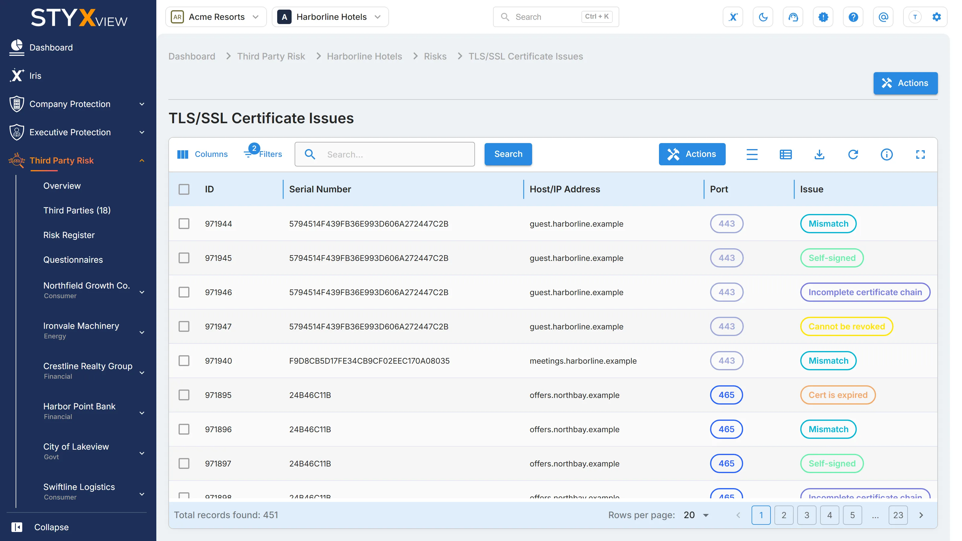Go to page 3 of results
Viewport: 962px width, 541px height.
tap(807, 515)
